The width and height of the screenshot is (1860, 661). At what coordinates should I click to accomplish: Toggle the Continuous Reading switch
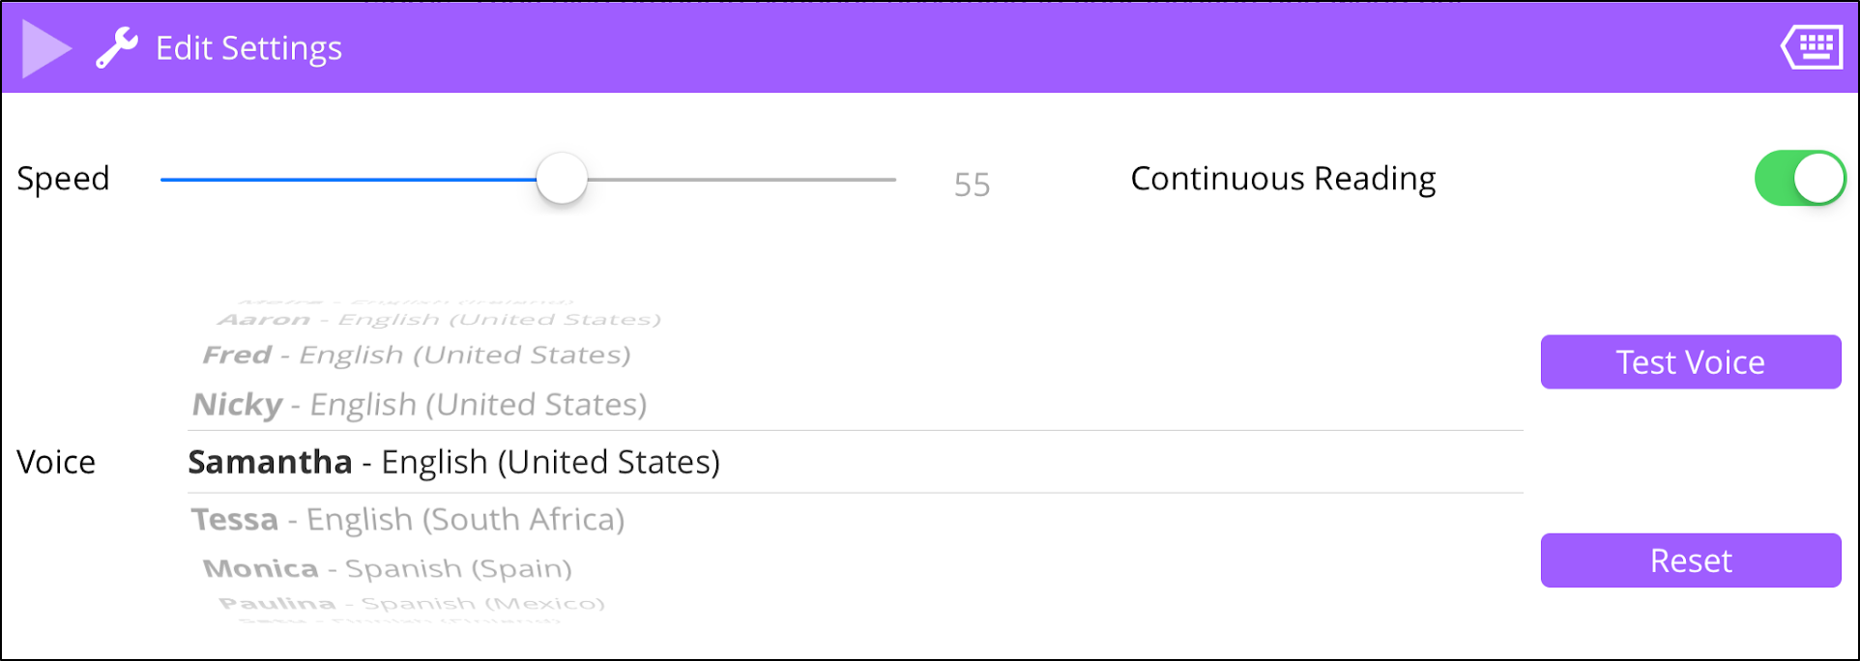(x=1799, y=179)
